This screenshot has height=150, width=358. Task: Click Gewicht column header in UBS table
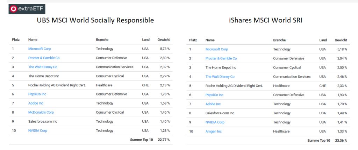coord(164,40)
